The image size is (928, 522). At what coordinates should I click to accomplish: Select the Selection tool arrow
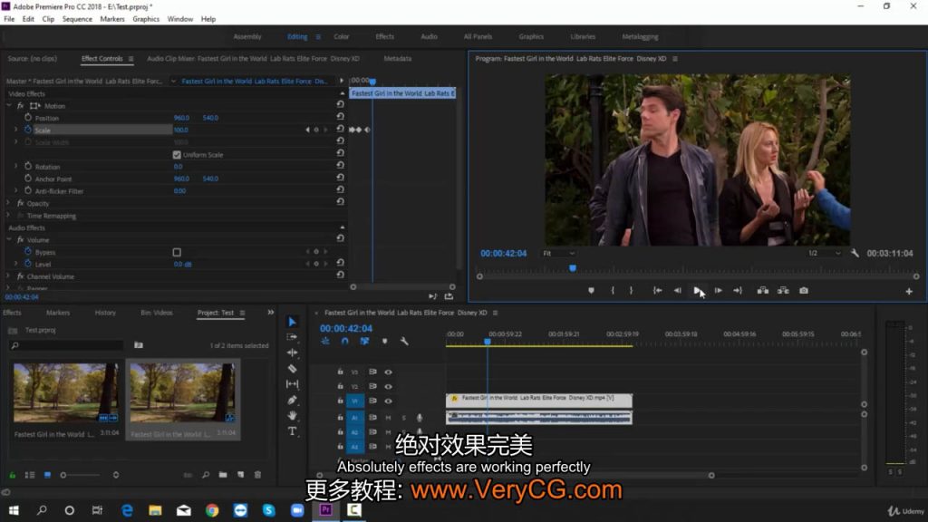click(x=293, y=322)
